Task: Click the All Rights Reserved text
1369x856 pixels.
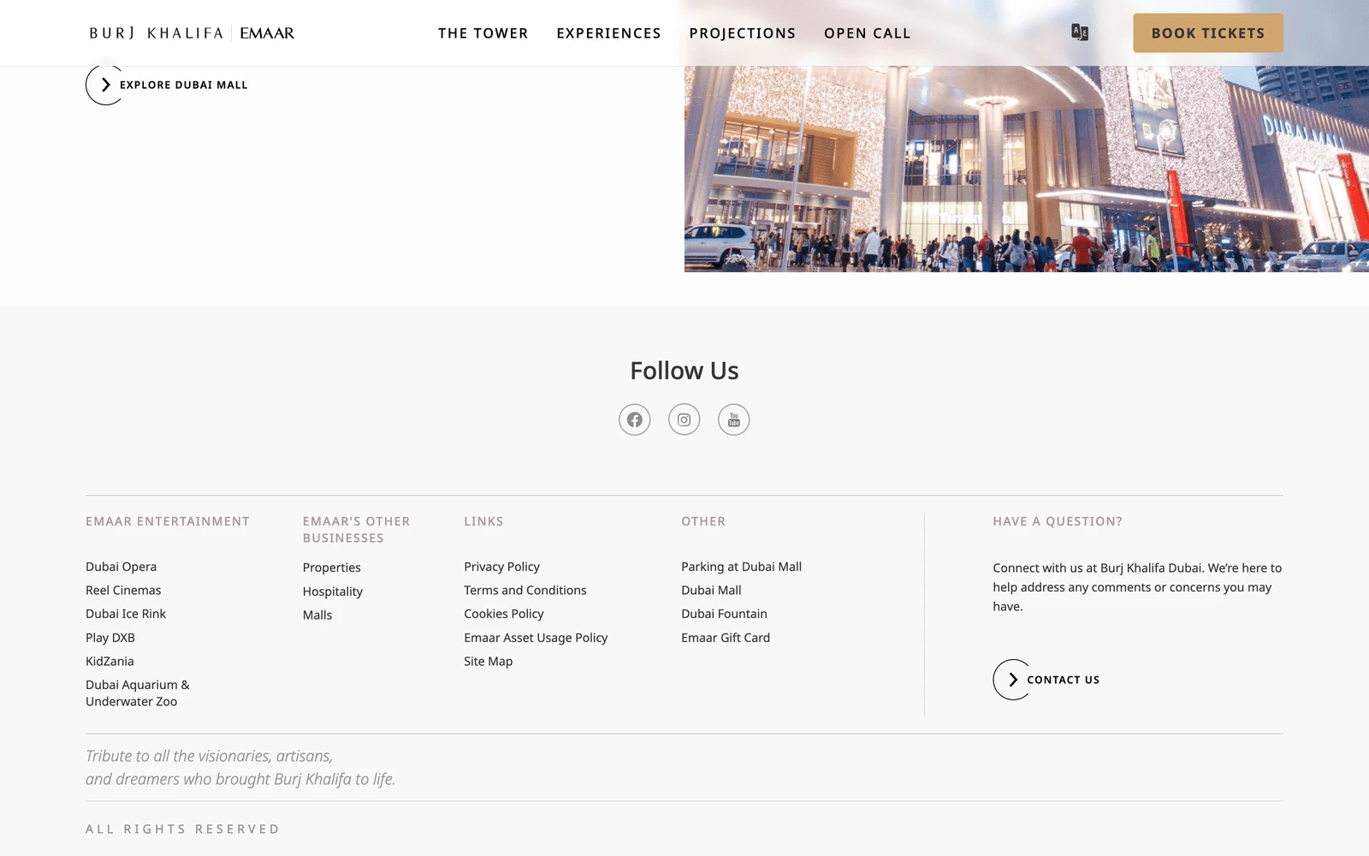Action: pyautogui.click(x=183, y=829)
